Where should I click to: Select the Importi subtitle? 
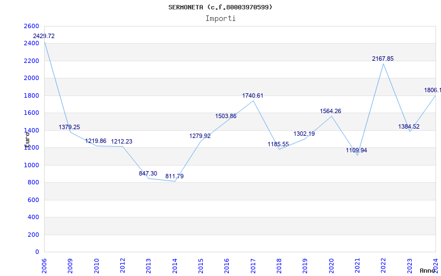(x=220, y=19)
